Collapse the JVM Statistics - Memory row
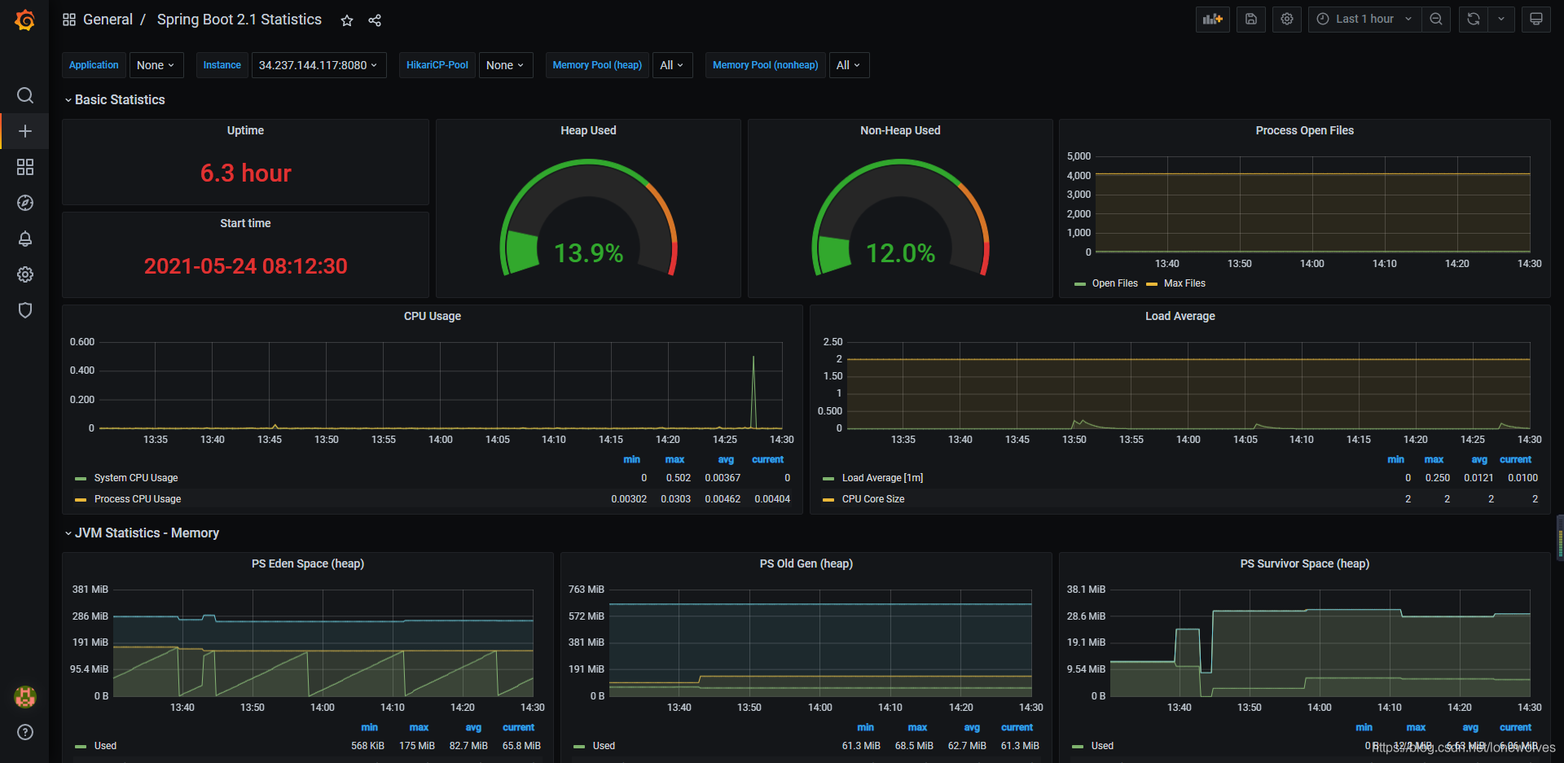1564x763 pixels. pyautogui.click(x=142, y=533)
